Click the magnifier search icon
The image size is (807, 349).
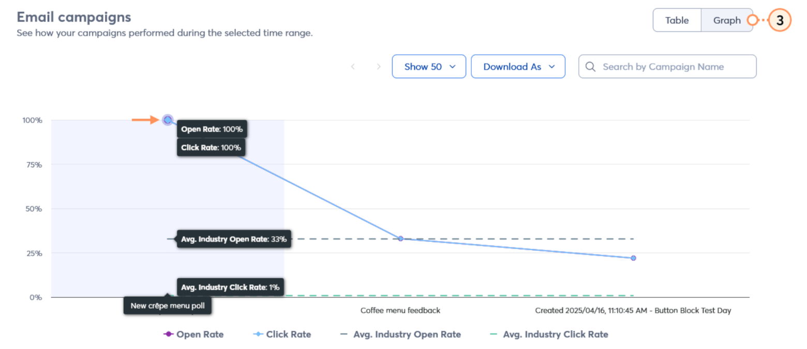[590, 66]
